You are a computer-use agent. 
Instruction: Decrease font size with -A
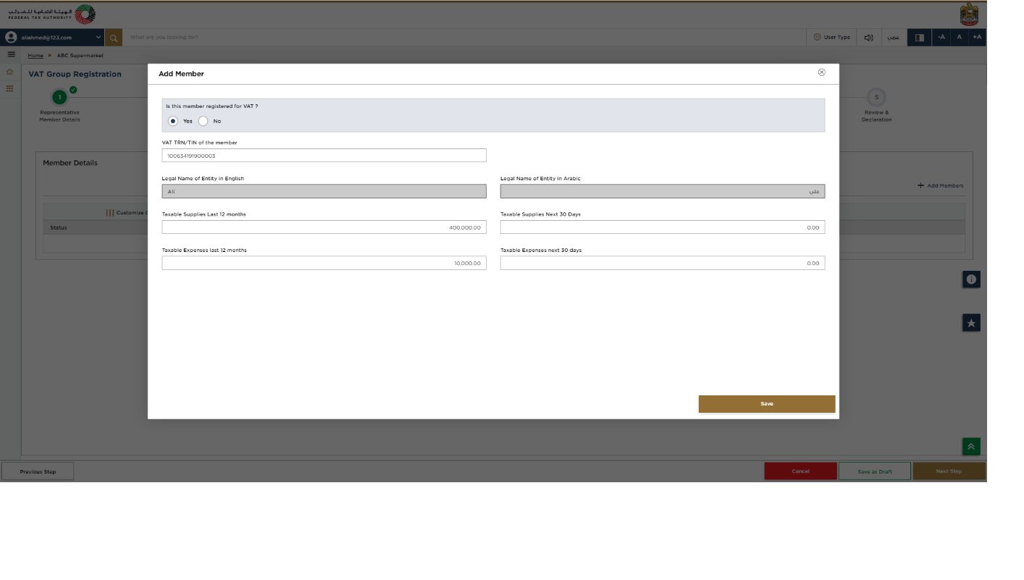pos(941,38)
